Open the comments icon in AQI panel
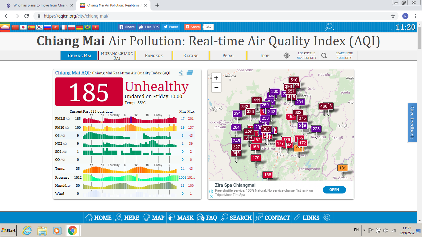422x237 pixels. [190, 73]
